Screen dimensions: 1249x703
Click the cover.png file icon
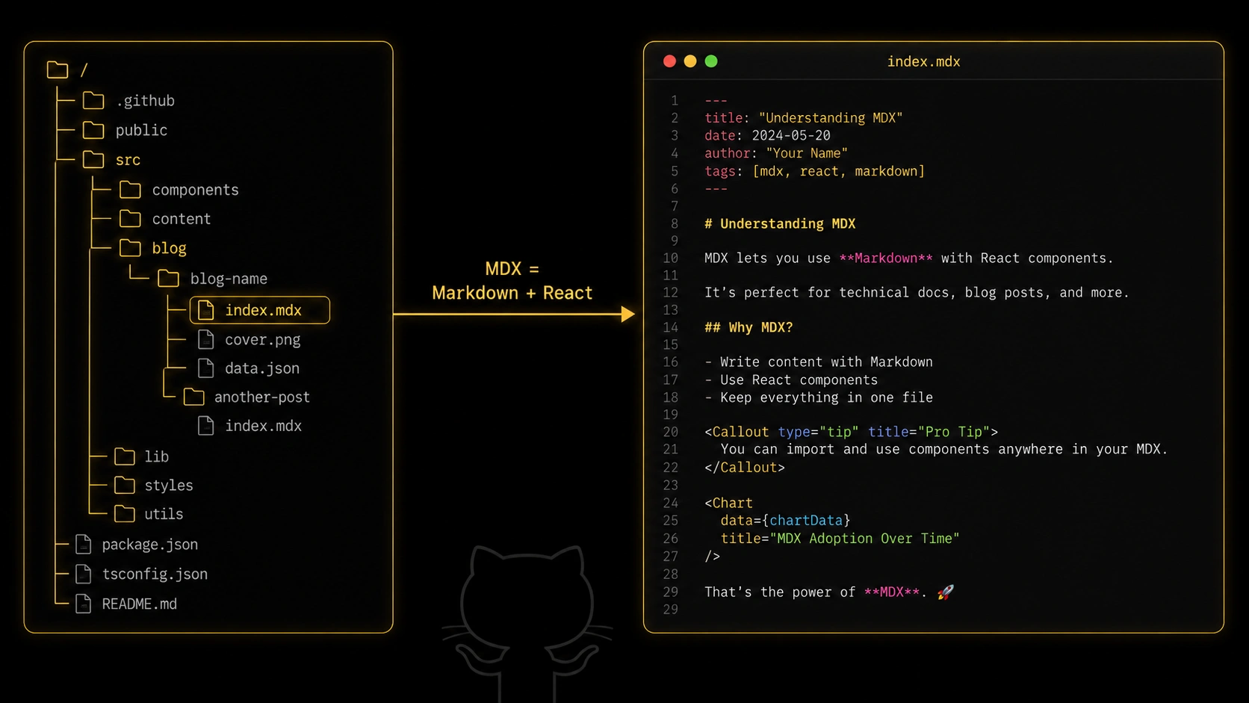click(205, 340)
